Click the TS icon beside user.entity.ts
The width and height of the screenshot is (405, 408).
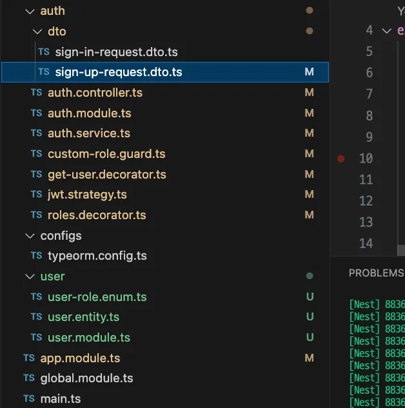pyautogui.click(x=36, y=317)
